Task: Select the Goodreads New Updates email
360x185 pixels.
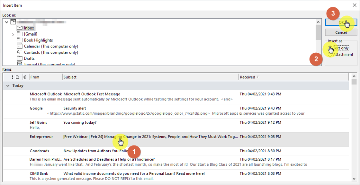Action: click(176, 151)
